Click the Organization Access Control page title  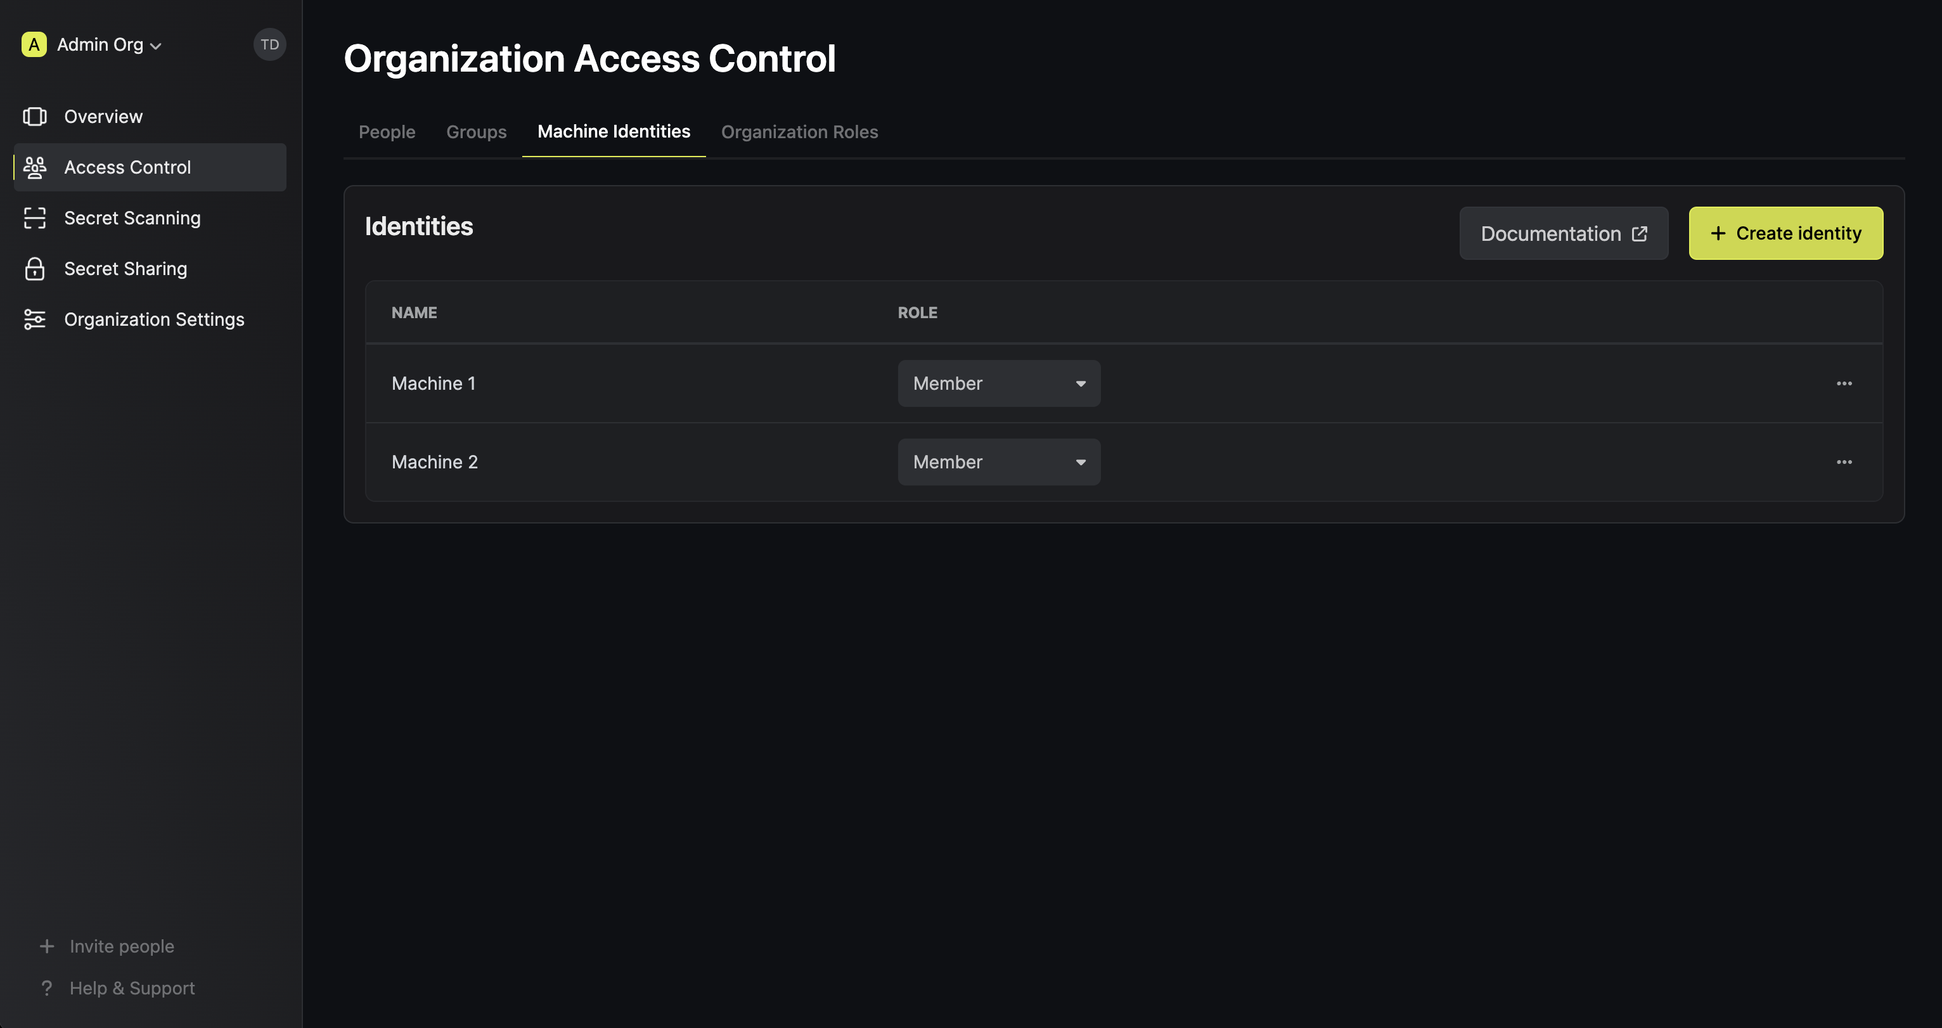click(589, 59)
